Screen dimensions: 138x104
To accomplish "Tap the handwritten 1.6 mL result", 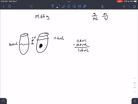I will click(83, 50).
